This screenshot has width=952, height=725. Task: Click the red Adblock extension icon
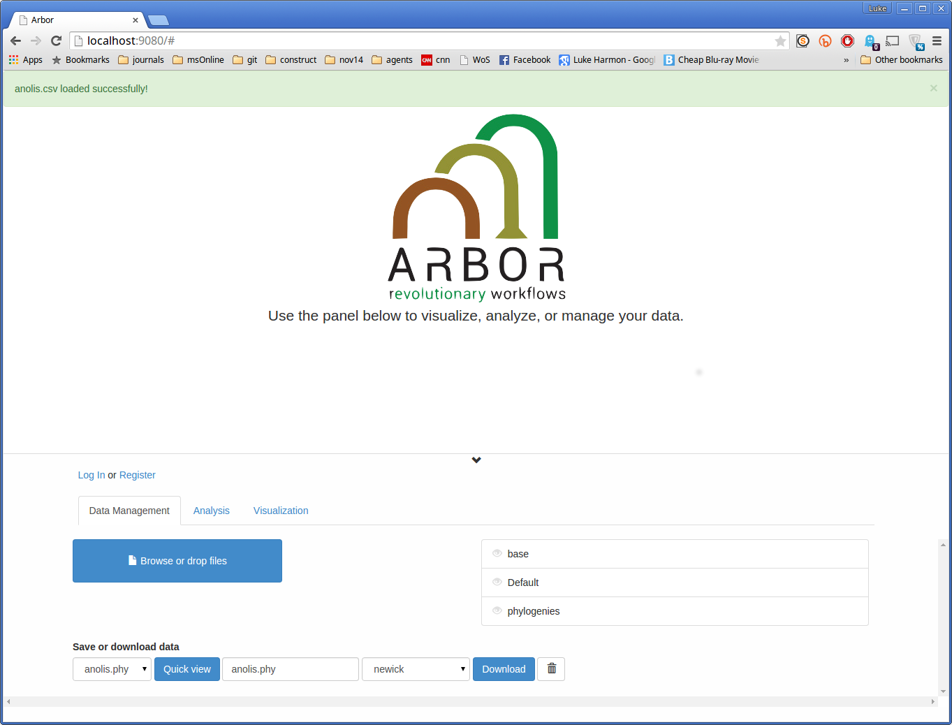click(847, 41)
